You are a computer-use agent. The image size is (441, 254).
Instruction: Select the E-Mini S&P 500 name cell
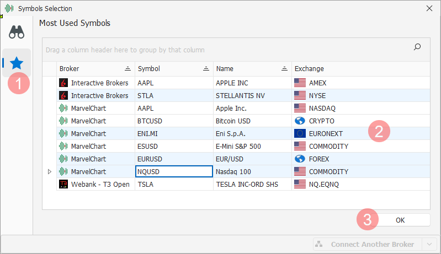coord(253,146)
